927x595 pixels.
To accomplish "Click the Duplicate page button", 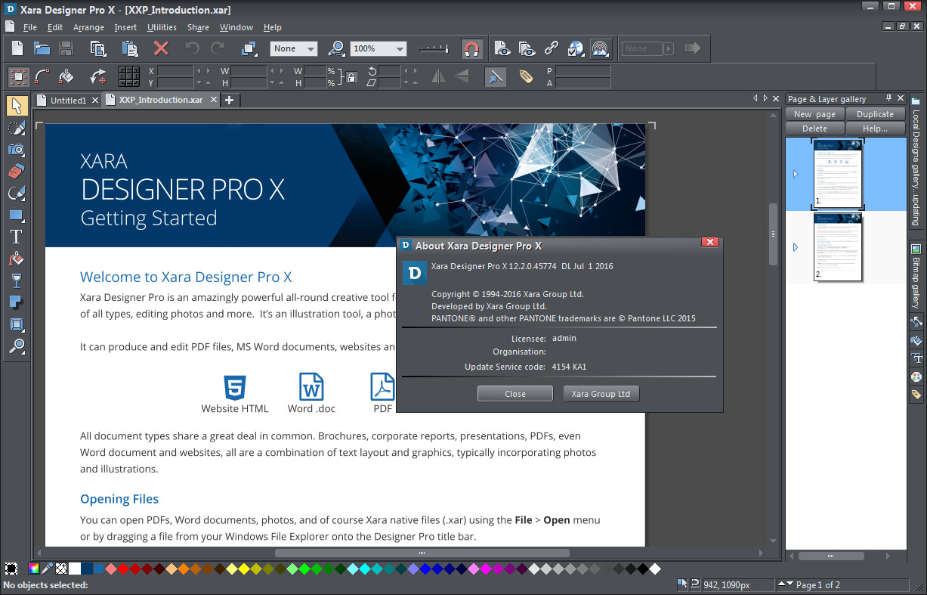I will click(875, 114).
